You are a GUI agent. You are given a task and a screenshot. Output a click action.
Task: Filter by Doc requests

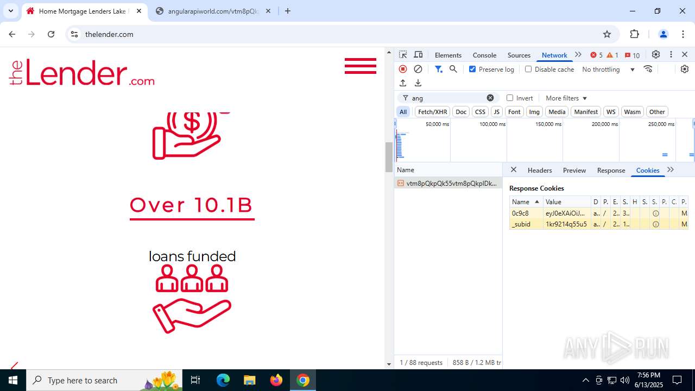(x=461, y=112)
